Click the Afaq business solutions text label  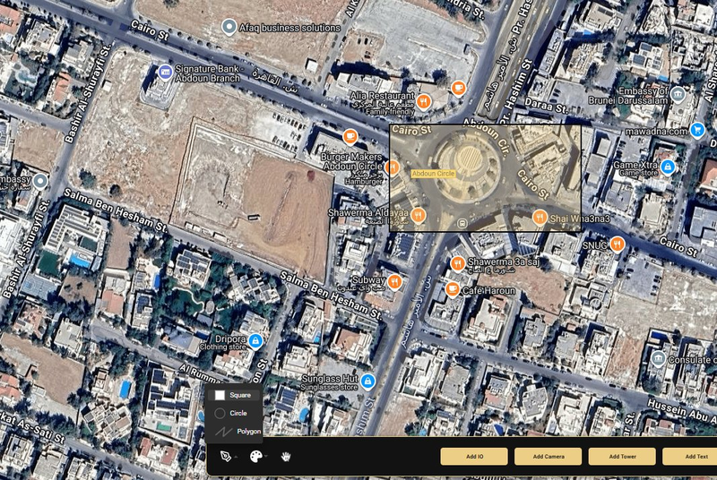click(x=289, y=28)
